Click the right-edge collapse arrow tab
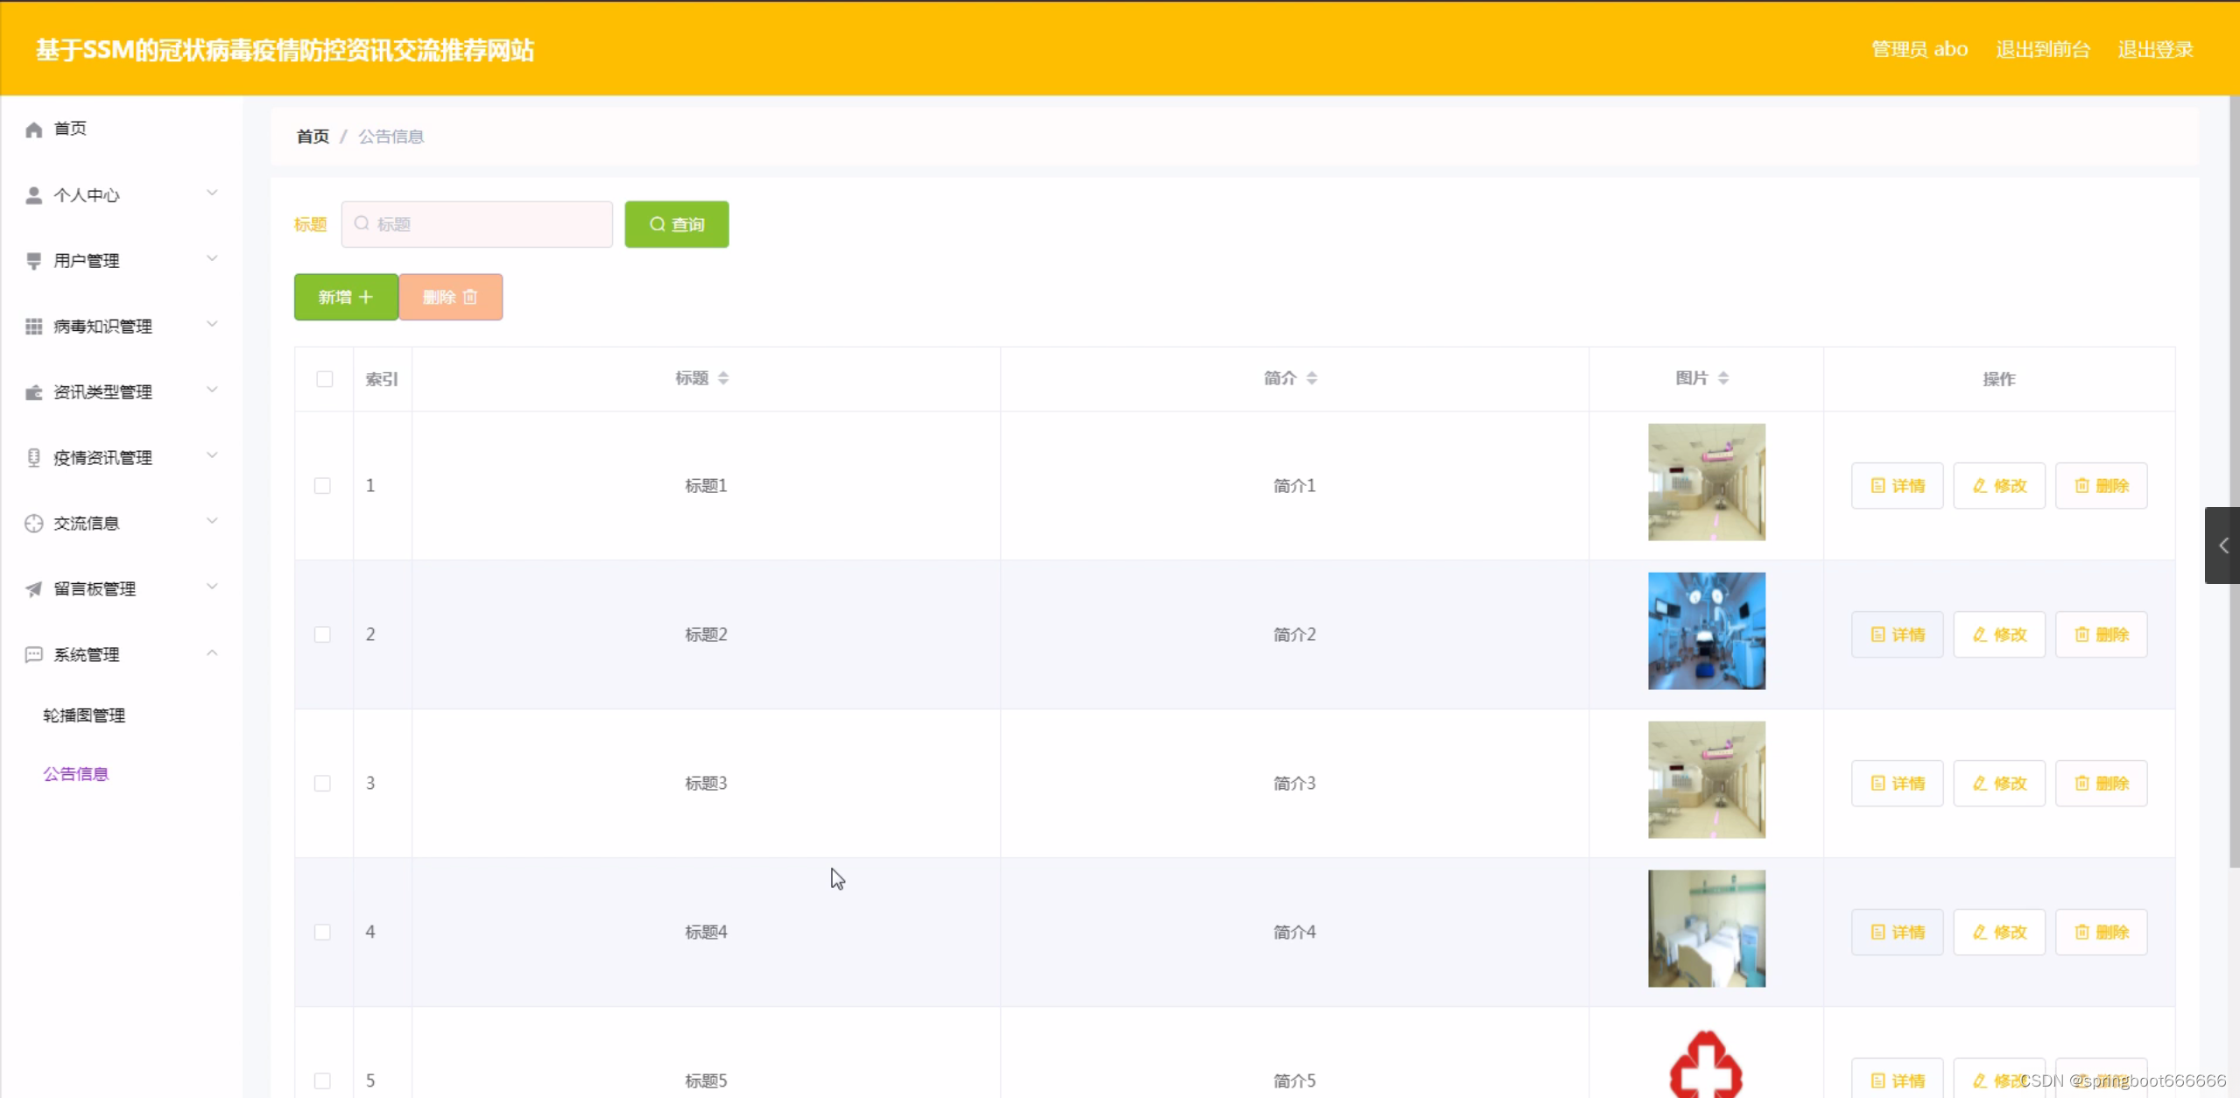 coord(2222,545)
